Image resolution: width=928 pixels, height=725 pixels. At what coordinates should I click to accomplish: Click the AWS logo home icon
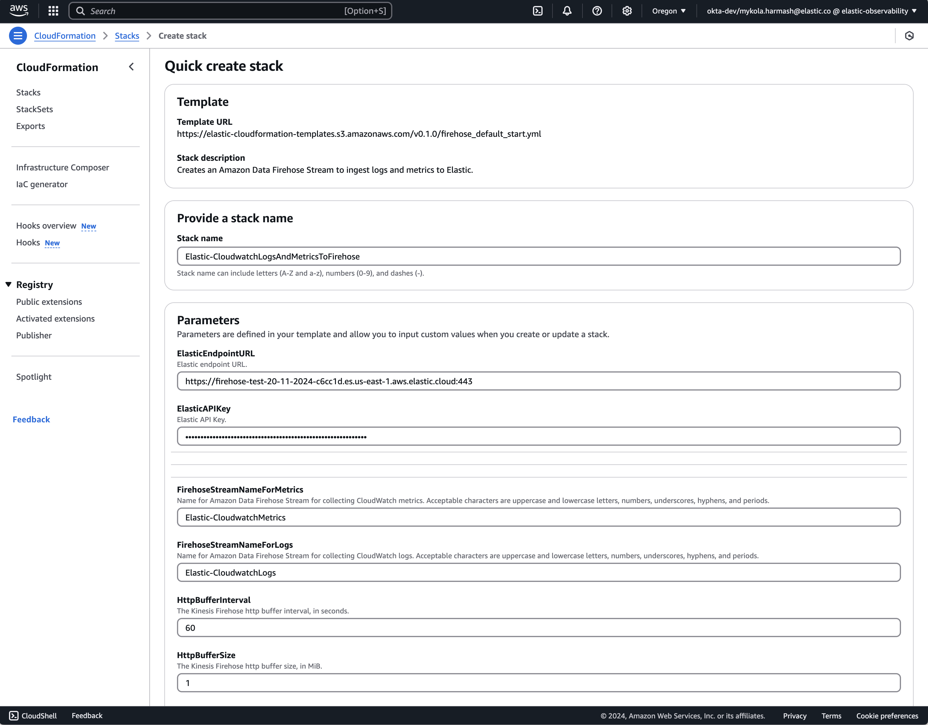(19, 10)
